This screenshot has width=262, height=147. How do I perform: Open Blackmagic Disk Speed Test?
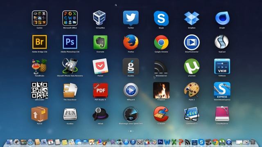tap(131, 114)
